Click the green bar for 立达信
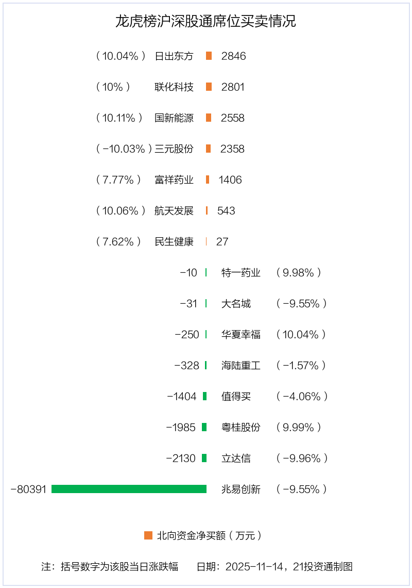Screen dimensions: 412x588 pyautogui.click(x=204, y=458)
